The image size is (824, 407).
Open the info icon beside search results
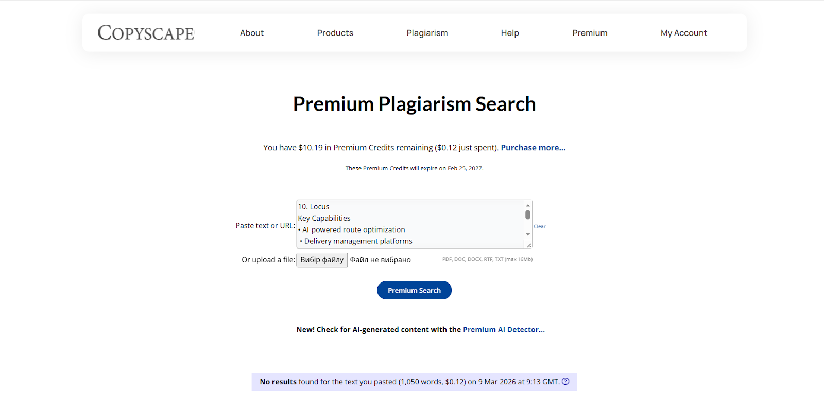point(565,381)
